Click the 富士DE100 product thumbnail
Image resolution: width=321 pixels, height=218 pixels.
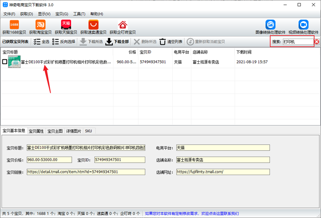14,62
